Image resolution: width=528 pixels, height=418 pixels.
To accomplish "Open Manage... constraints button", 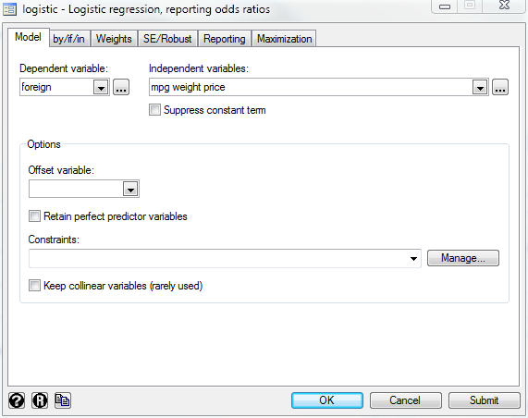I will pos(463,258).
